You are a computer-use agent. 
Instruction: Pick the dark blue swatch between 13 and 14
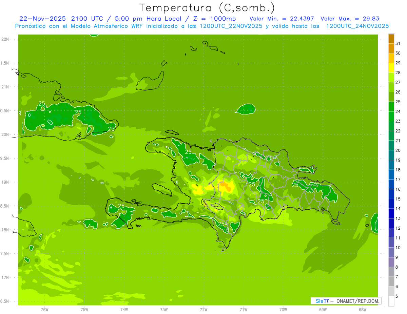391,214
